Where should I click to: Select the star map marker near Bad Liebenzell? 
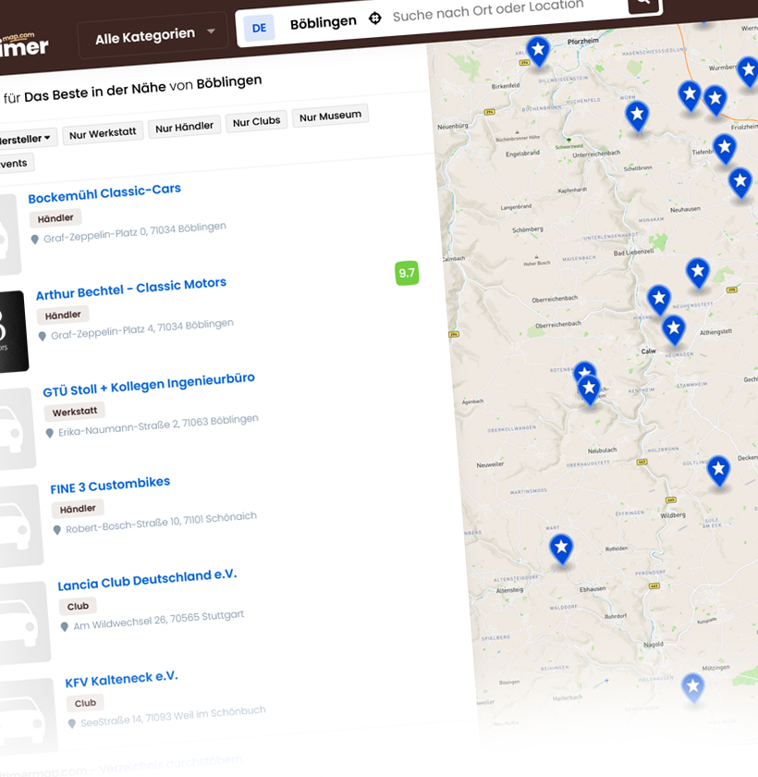click(698, 273)
